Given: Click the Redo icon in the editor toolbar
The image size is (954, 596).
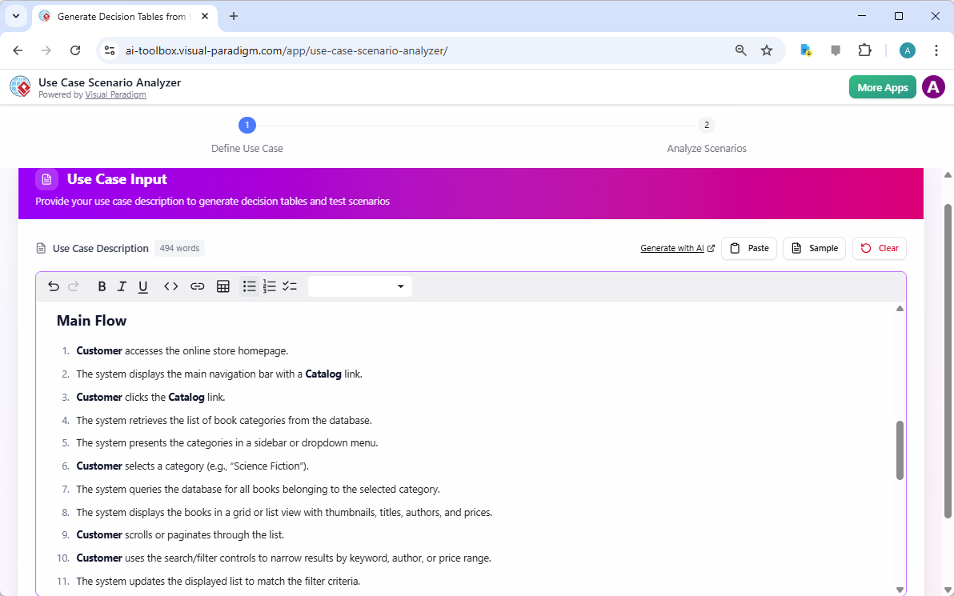Looking at the screenshot, I should click(x=73, y=286).
